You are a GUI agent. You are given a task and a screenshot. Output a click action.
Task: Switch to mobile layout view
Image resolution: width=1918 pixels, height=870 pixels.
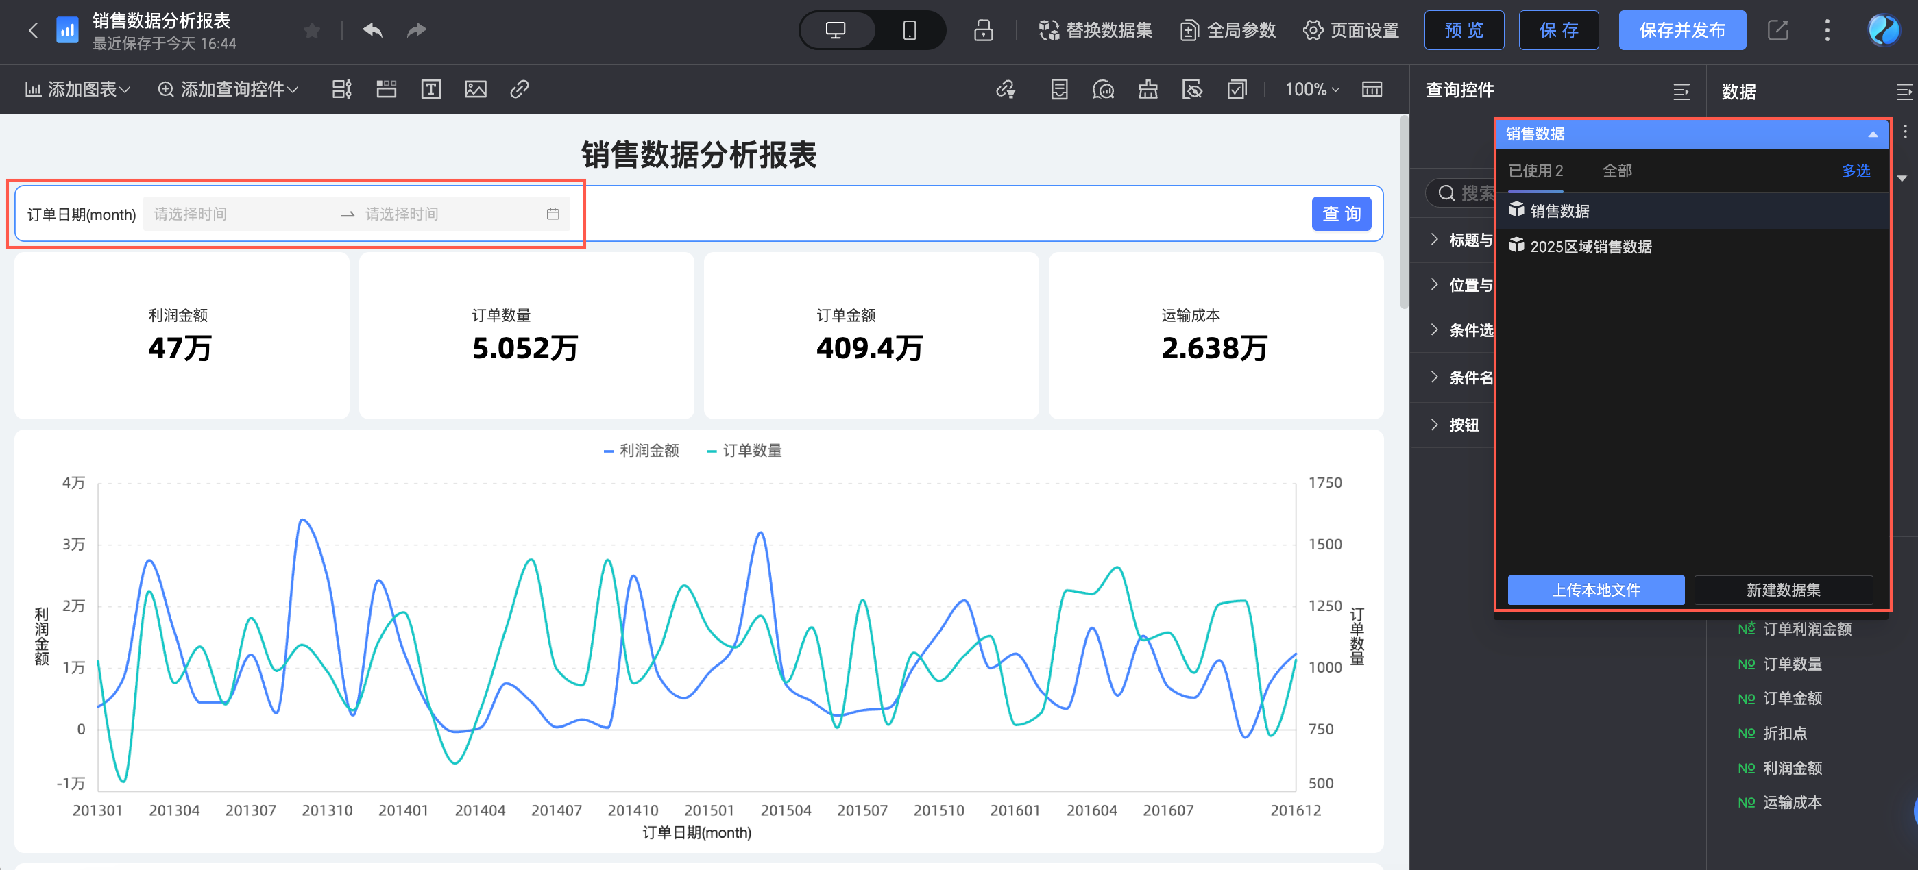click(909, 31)
